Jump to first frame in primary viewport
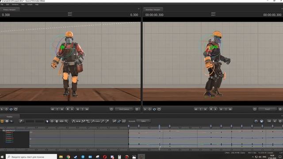The image size is (283, 159). point(52,109)
